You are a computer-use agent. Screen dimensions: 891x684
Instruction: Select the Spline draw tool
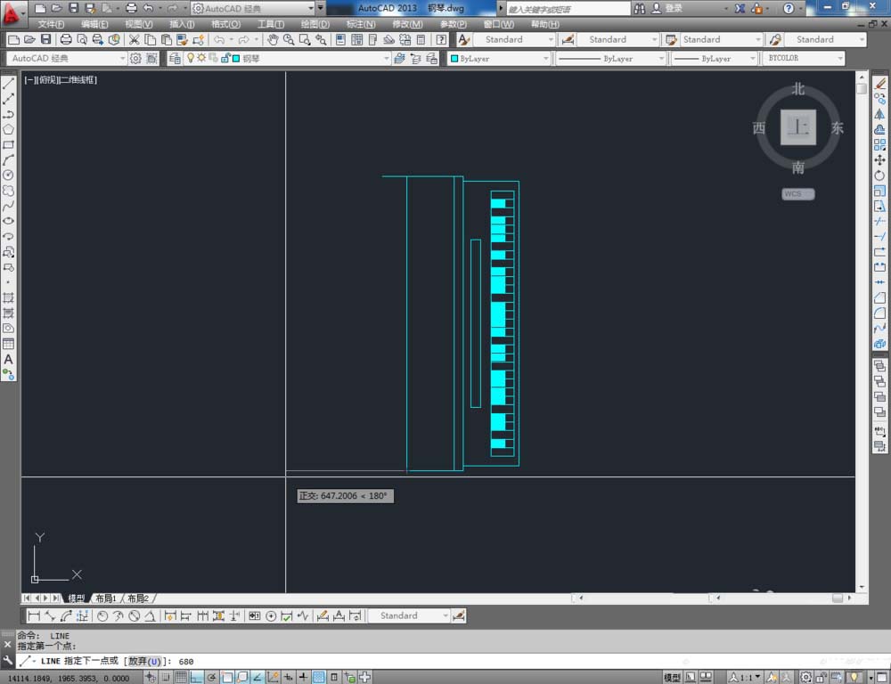9,207
